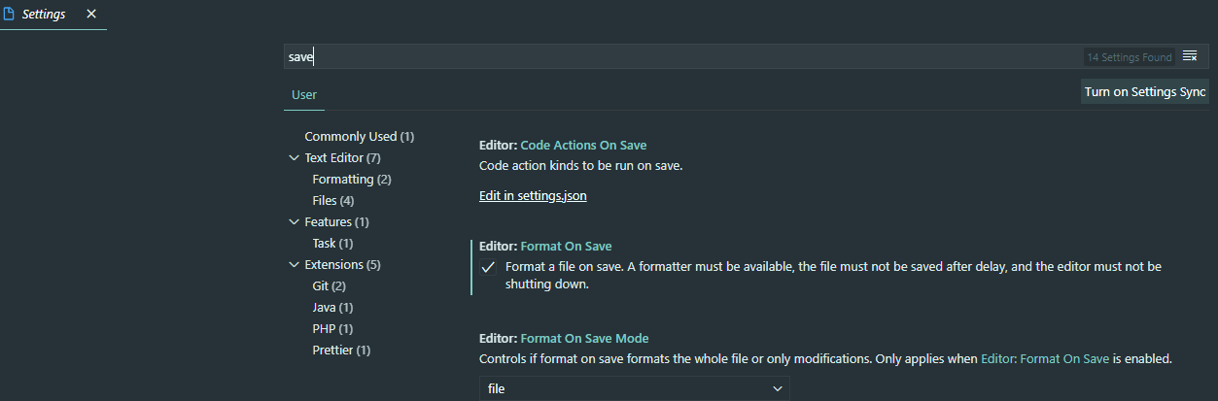1218x401 pixels.
Task: Follow the Editor: Format On Save link
Action: 1045,358
